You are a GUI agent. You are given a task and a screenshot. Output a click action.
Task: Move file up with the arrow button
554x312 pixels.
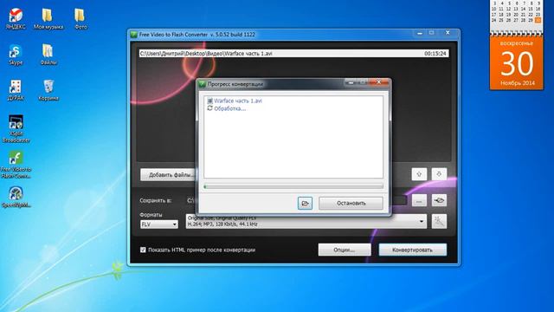(x=419, y=174)
